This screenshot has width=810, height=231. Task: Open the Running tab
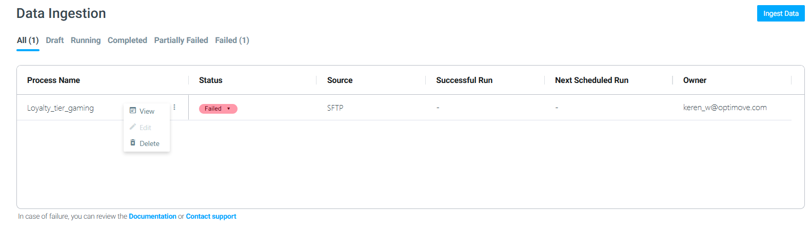[86, 40]
